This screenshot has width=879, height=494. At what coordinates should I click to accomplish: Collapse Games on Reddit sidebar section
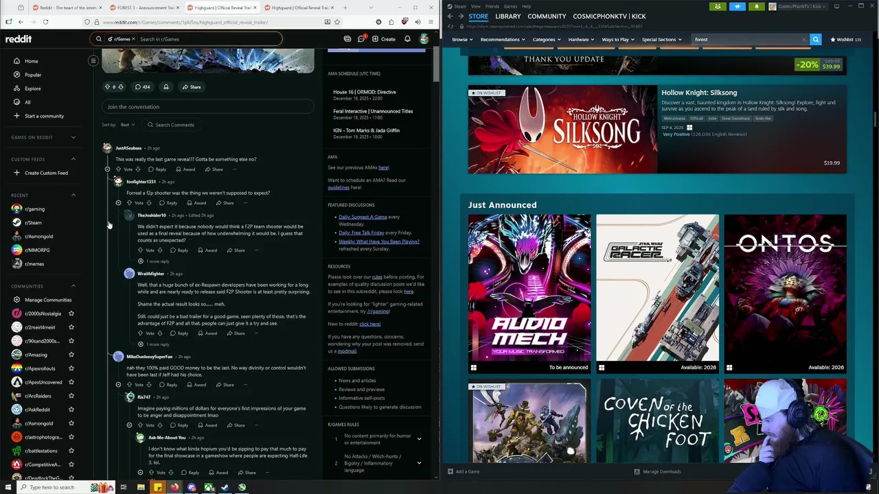point(73,137)
